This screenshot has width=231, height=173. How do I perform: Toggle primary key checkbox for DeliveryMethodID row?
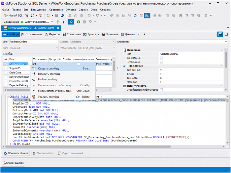point(6,77)
